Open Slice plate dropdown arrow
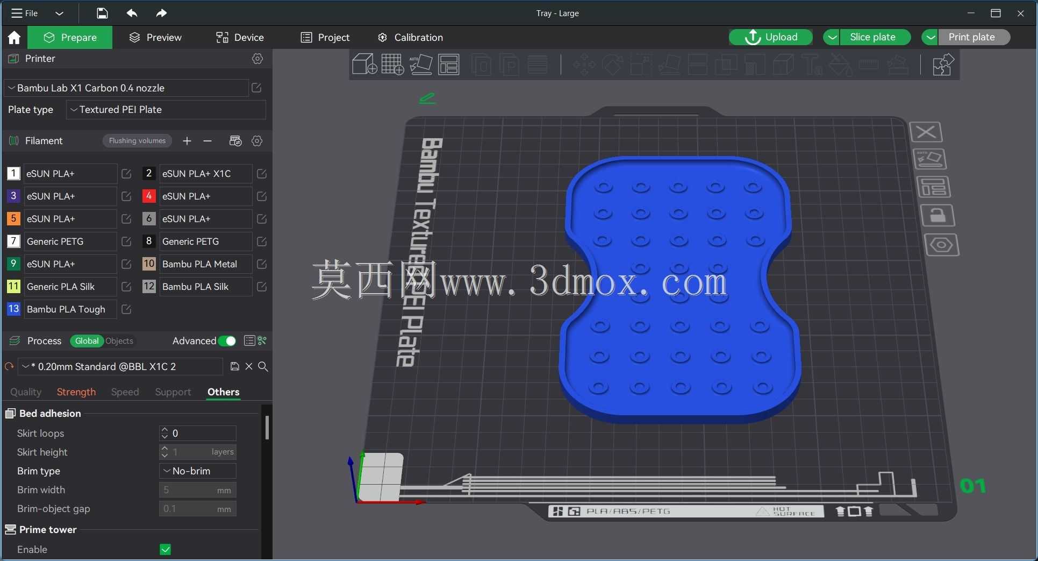1038x561 pixels. coord(832,37)
